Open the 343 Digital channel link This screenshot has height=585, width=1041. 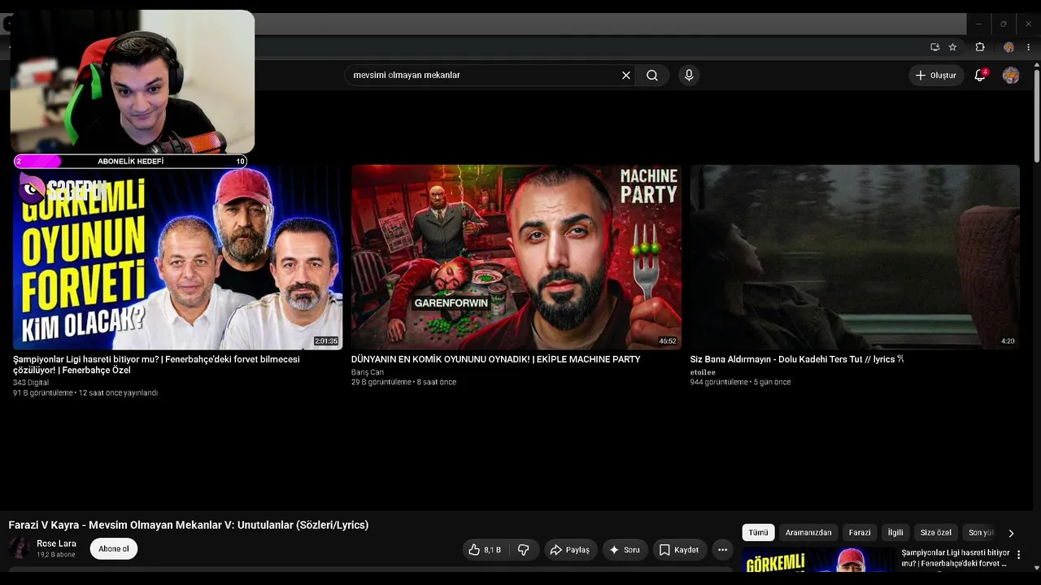point(31,383)
